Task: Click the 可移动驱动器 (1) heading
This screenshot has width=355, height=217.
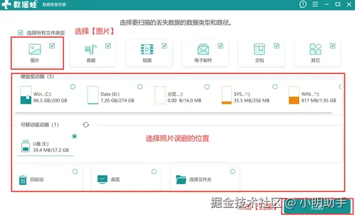Action: (x=40, y=125)
